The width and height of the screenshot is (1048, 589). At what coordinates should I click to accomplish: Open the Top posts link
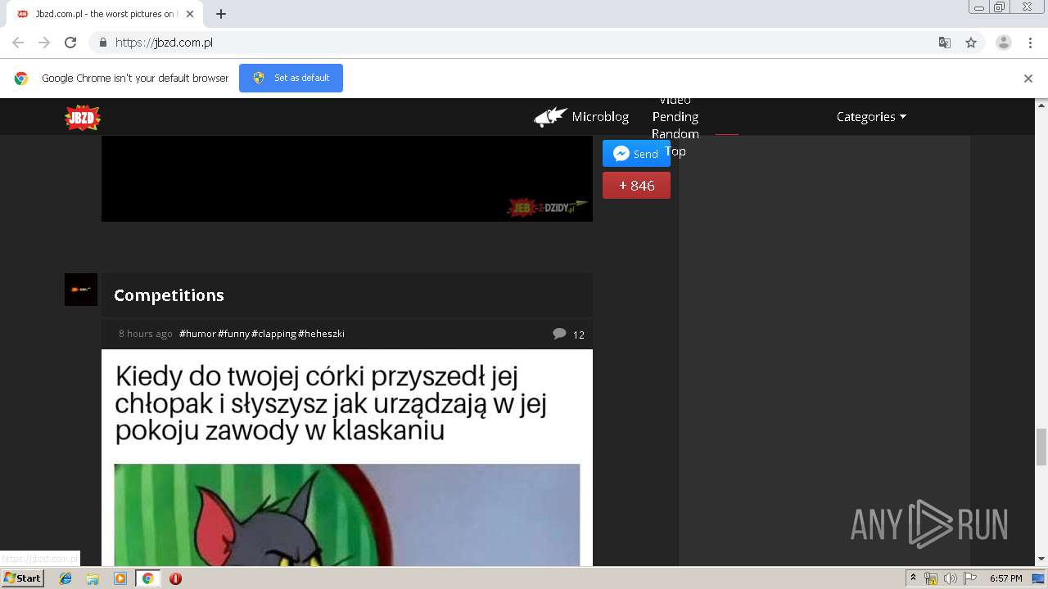point(675,151)
